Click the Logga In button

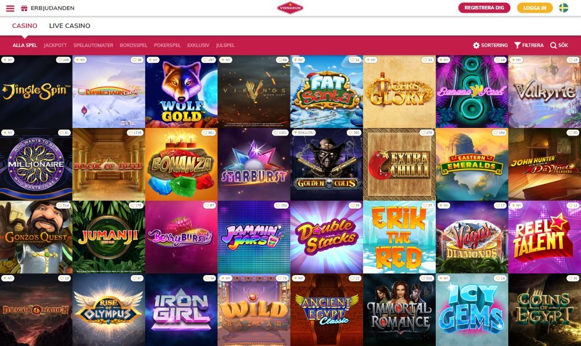click(x=535, y=8)
